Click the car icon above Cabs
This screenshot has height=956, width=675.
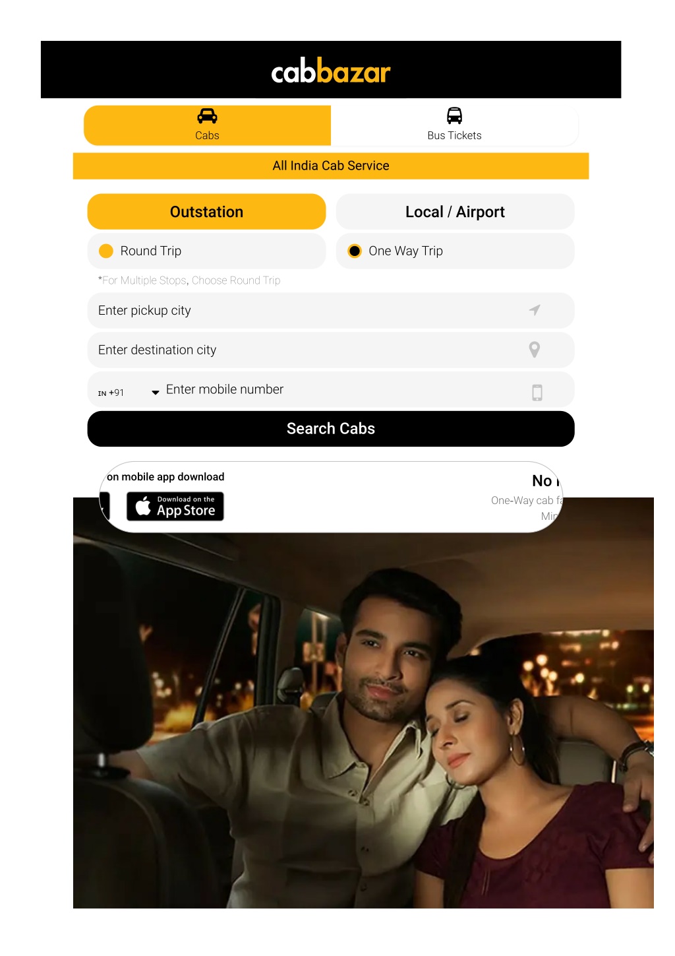click(x=207, y=116)
